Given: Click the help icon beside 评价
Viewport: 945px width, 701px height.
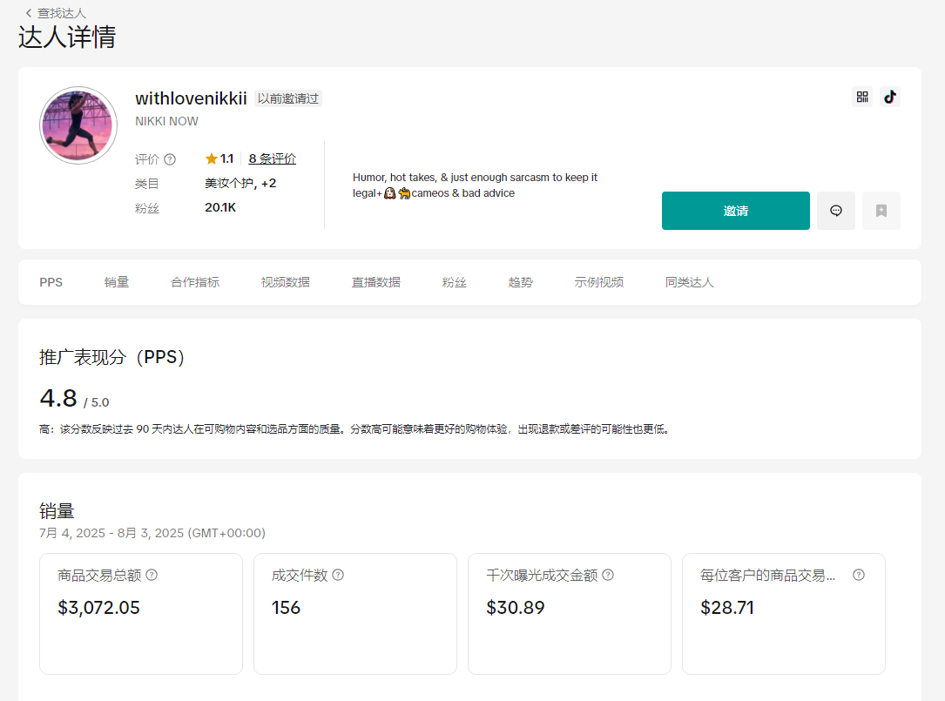Looking at the screenshot, I should (x=170, y=159).
